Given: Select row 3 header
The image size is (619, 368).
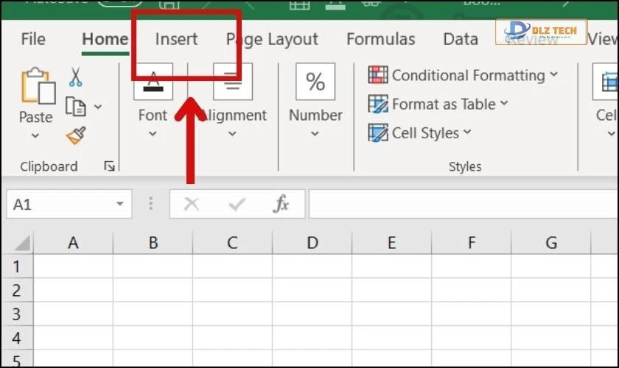Looking at the screenshot, I should tap(17, 314).
